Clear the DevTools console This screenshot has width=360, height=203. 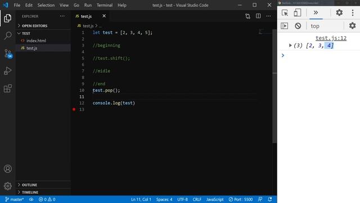[x=298, y=26]
